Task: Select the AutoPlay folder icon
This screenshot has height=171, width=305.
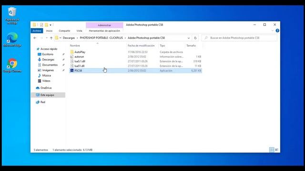Action: coord(72,52)
